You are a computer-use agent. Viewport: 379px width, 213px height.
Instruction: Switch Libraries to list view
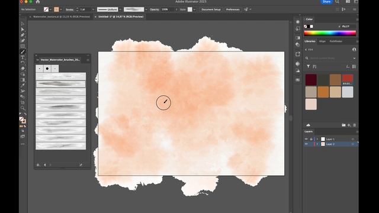coord(354,66)
